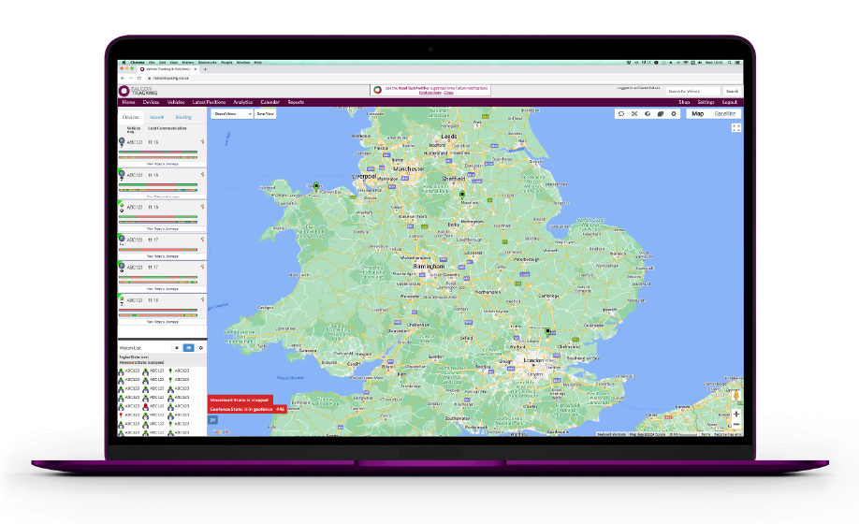This screenshot has width=859, height=524.
Task: Open the Devices menu item
Action: pos(151,102)
